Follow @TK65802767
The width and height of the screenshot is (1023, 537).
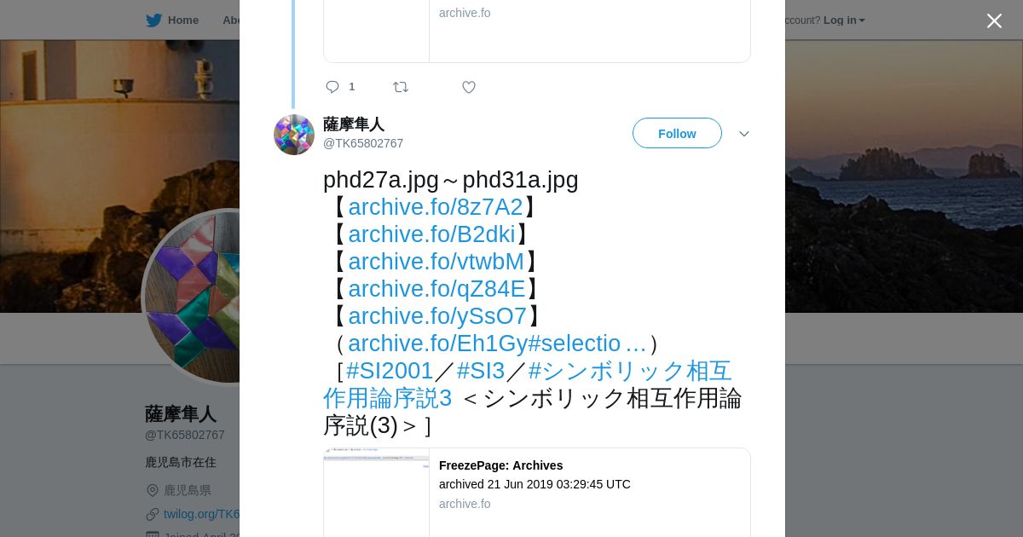point(677,133)
